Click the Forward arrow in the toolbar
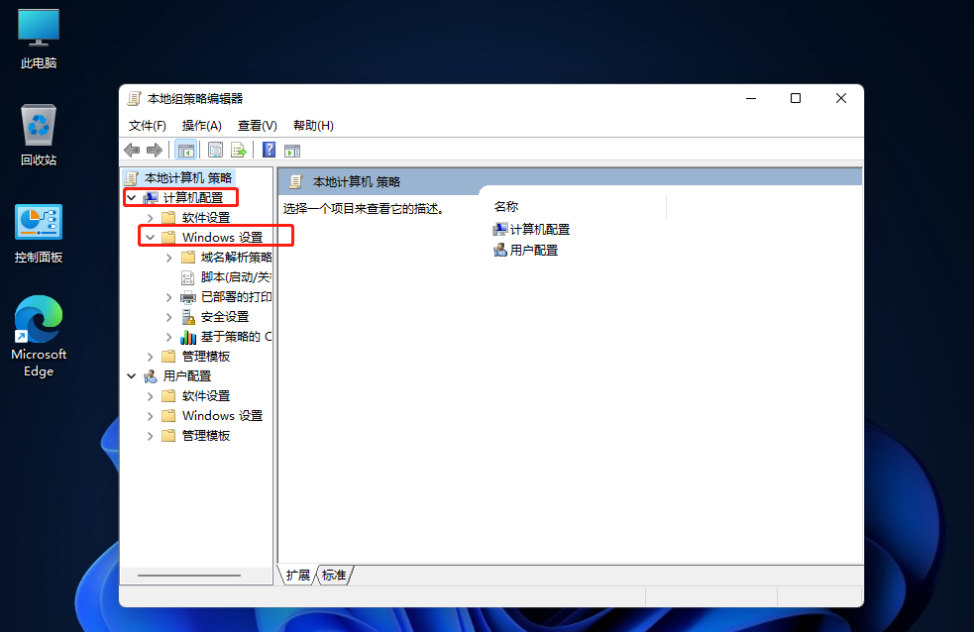 pyautogui.click(x=154, y=150)
